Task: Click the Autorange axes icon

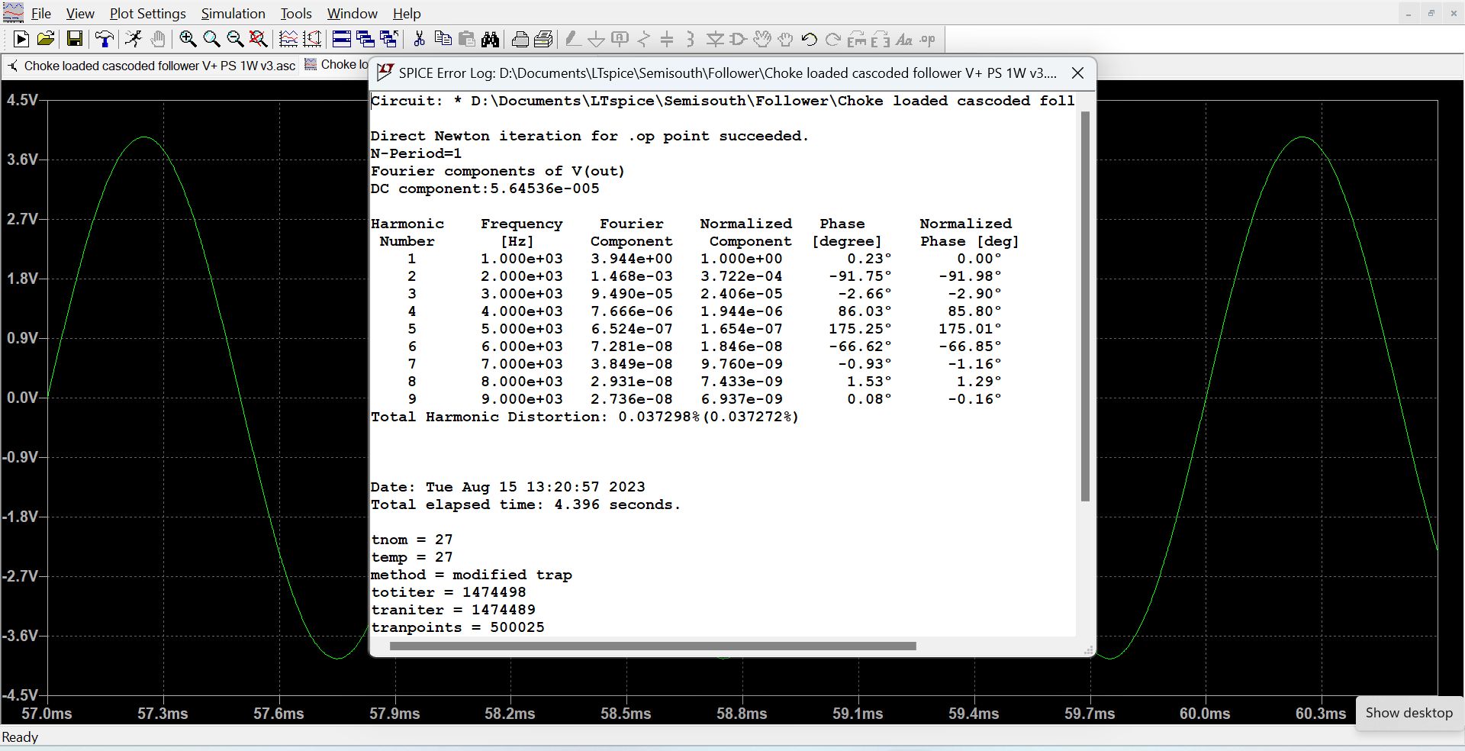Action: [312, 40]
